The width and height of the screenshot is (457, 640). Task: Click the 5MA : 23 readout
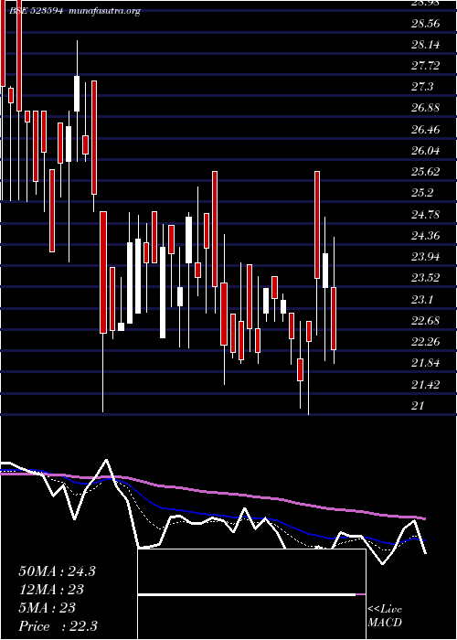click(48, 608)
